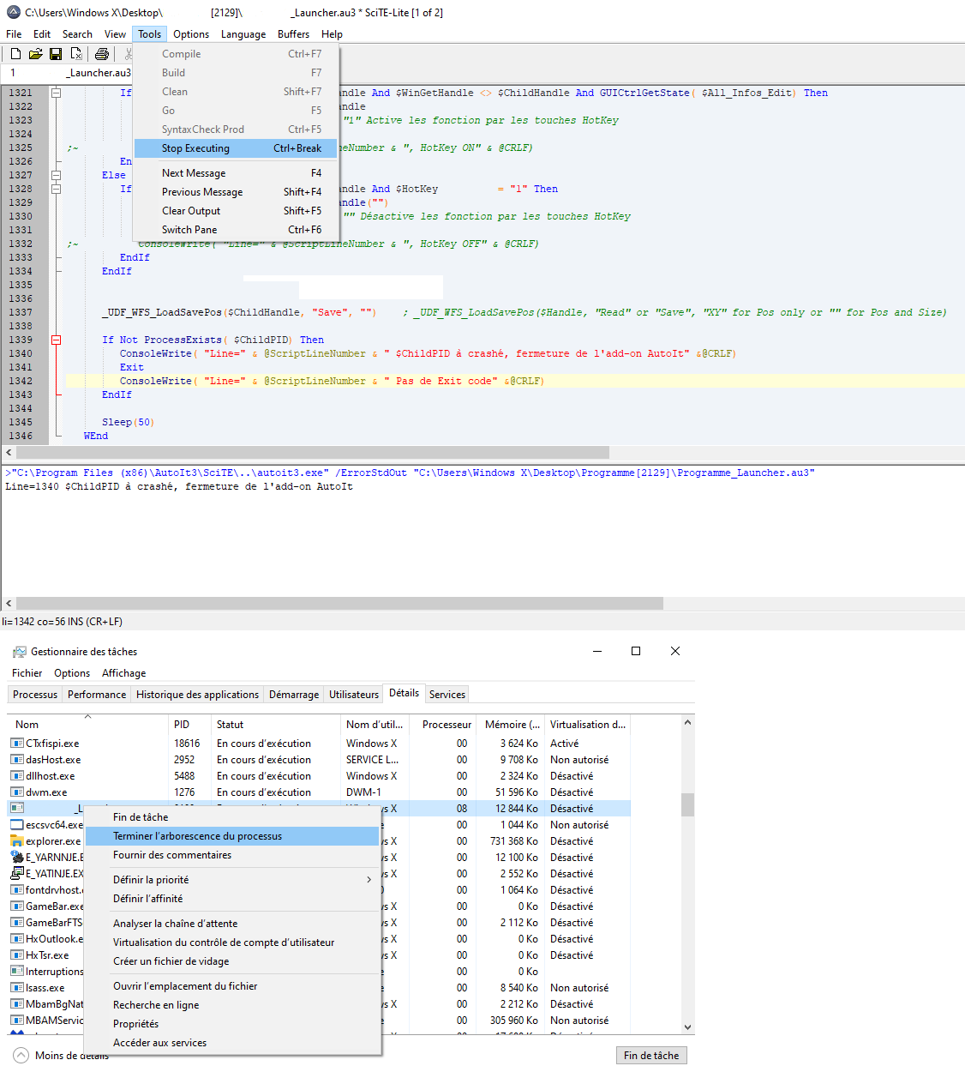Click the Save floppy disk icon
The image size is (965, 1072).
pos(56,54)
